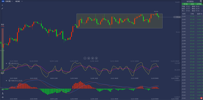
Task: Jump to the chart's latest bar
Action: pos(92,58)
